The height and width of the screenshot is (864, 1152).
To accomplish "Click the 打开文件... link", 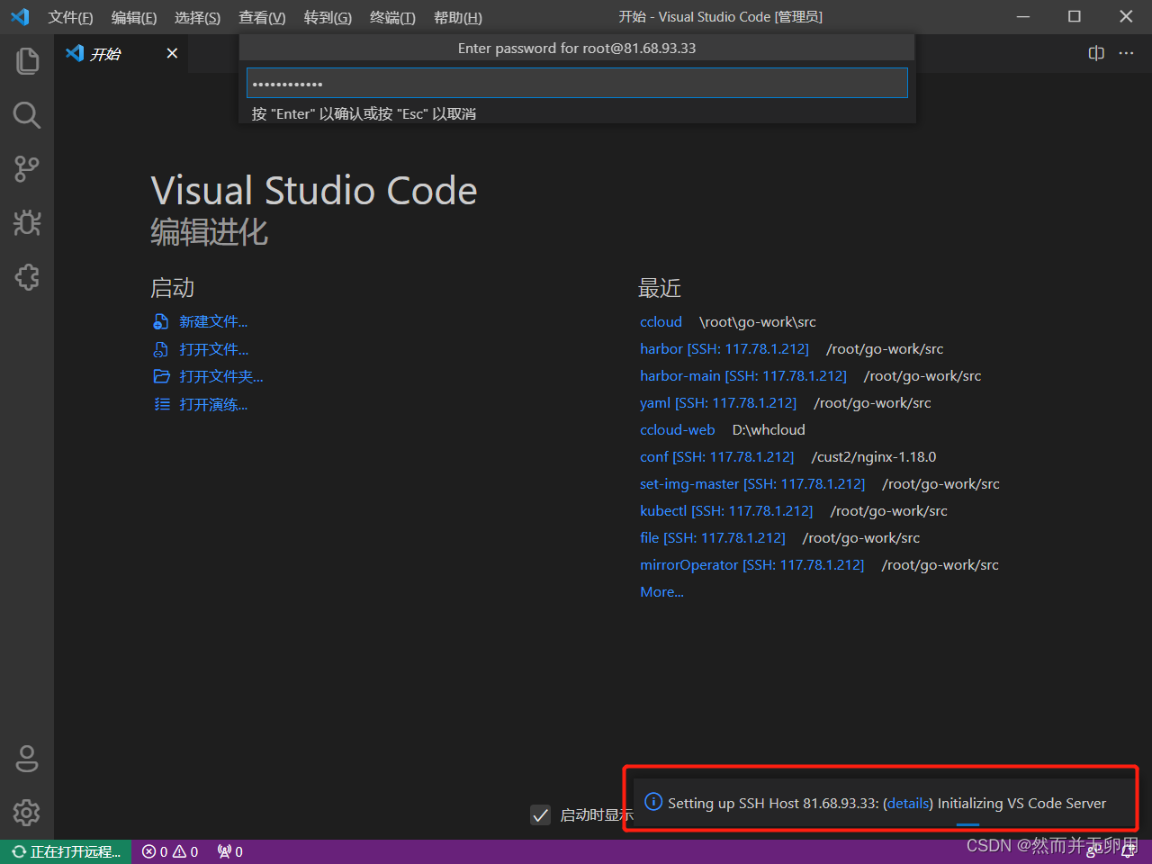I will [213, 349].
